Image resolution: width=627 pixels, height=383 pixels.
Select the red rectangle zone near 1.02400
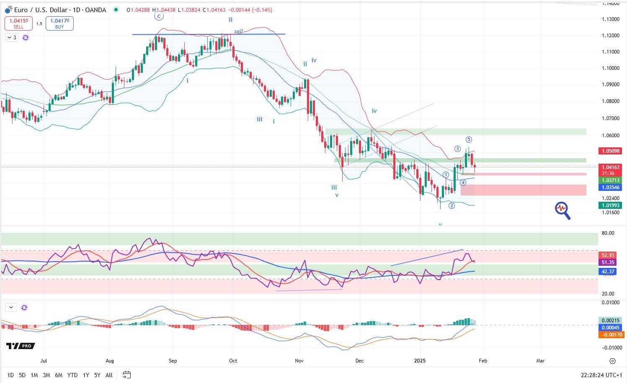click(x=523, y=190)
